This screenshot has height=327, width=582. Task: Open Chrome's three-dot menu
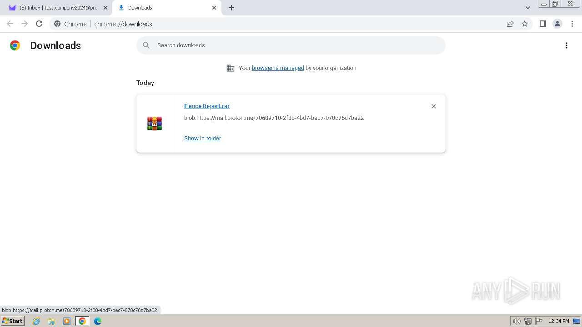pyautogui.click(x=572, y=24)
